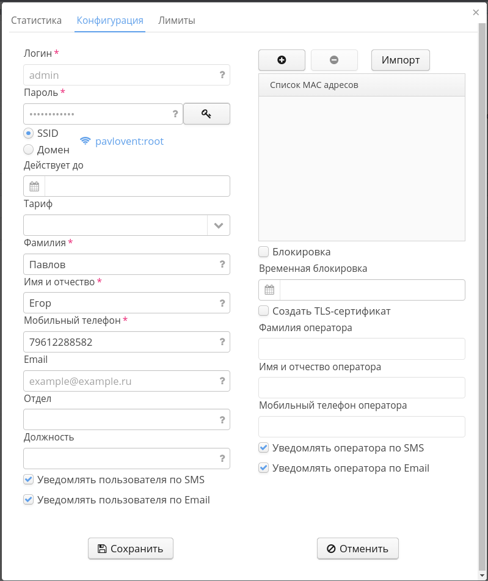The width and height of the screenshot is (488, 581).
Task: Click into the Мобильный телефон оператора field
Action: click(x=362, y=427)
